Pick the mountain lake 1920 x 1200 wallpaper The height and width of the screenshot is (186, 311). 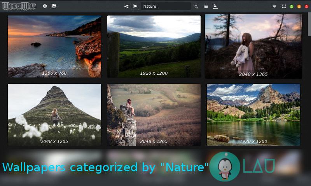click(253, 115)
